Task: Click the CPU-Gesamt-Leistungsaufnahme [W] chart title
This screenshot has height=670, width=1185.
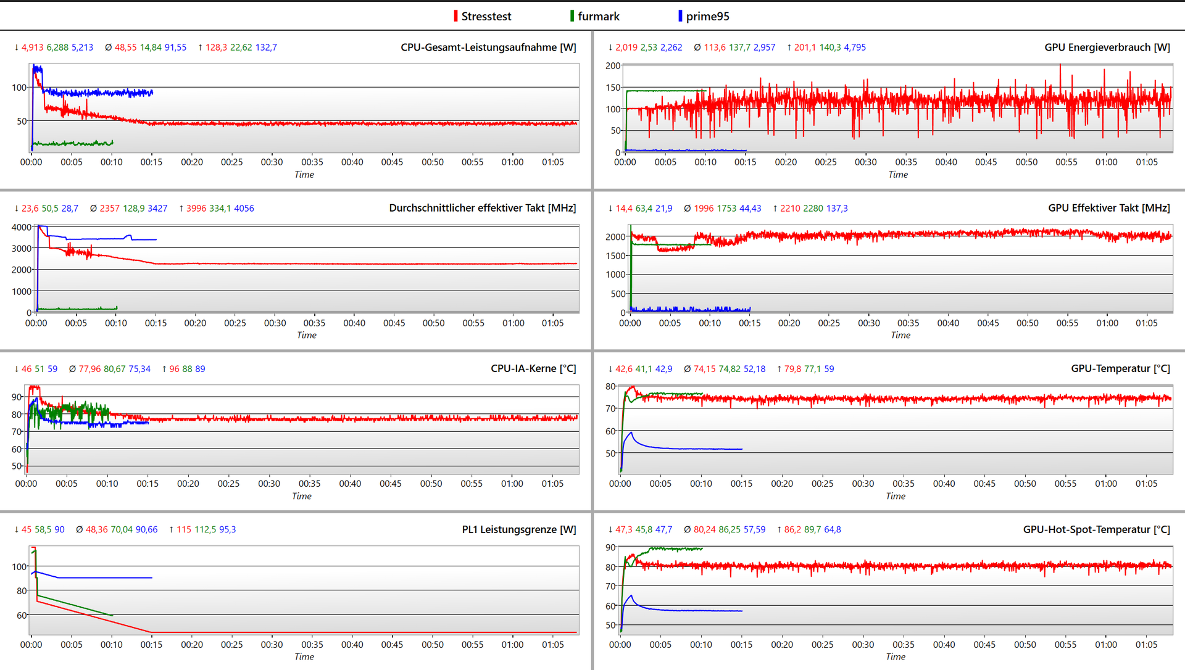Action: pos(488,48)
